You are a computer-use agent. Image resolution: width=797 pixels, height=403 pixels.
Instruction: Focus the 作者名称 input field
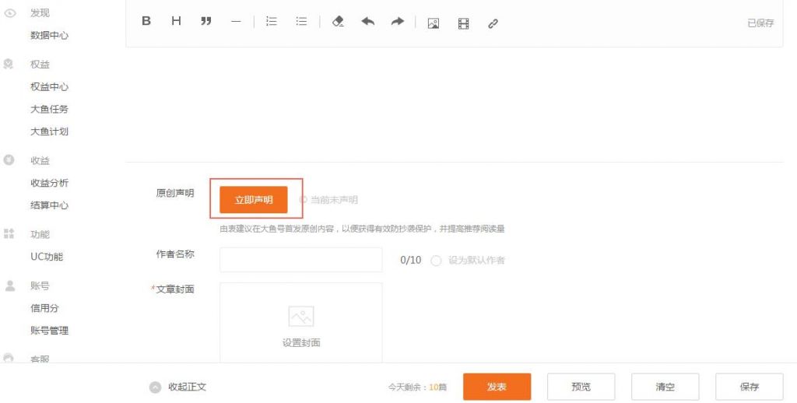point(301,260)
